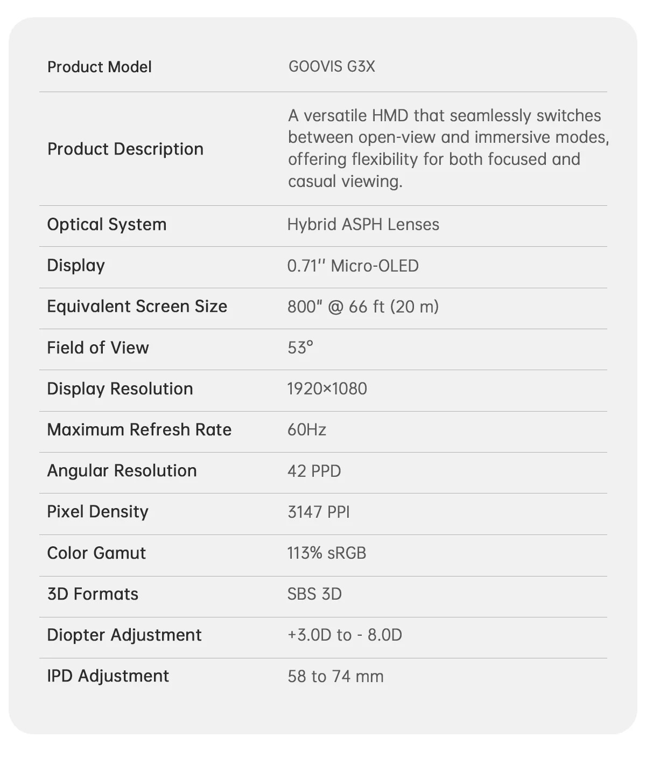Select the SBS 3D format value

coord(314,594)
